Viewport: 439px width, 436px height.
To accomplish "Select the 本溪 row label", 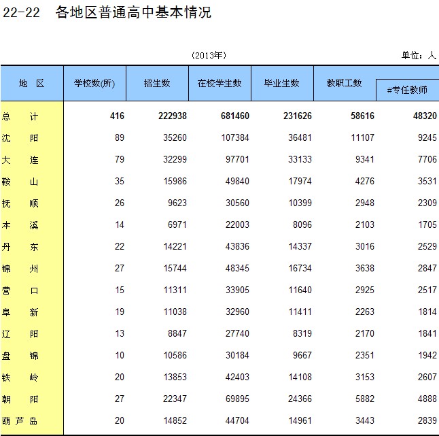I will pos(20,225).
